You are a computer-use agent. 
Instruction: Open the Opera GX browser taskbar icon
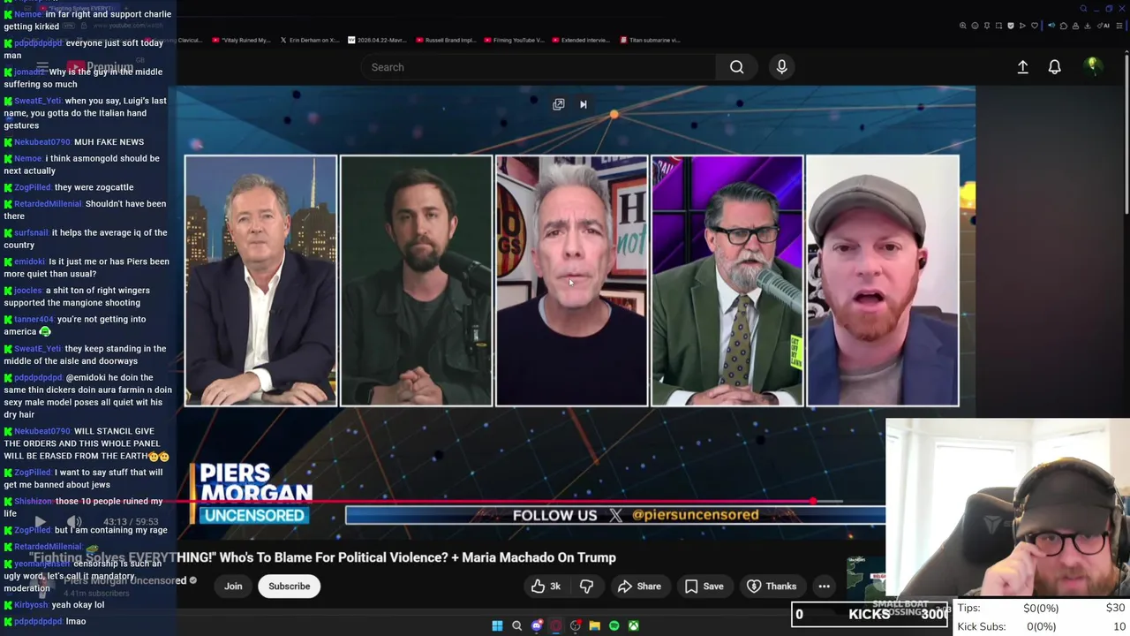pos(555,625)
